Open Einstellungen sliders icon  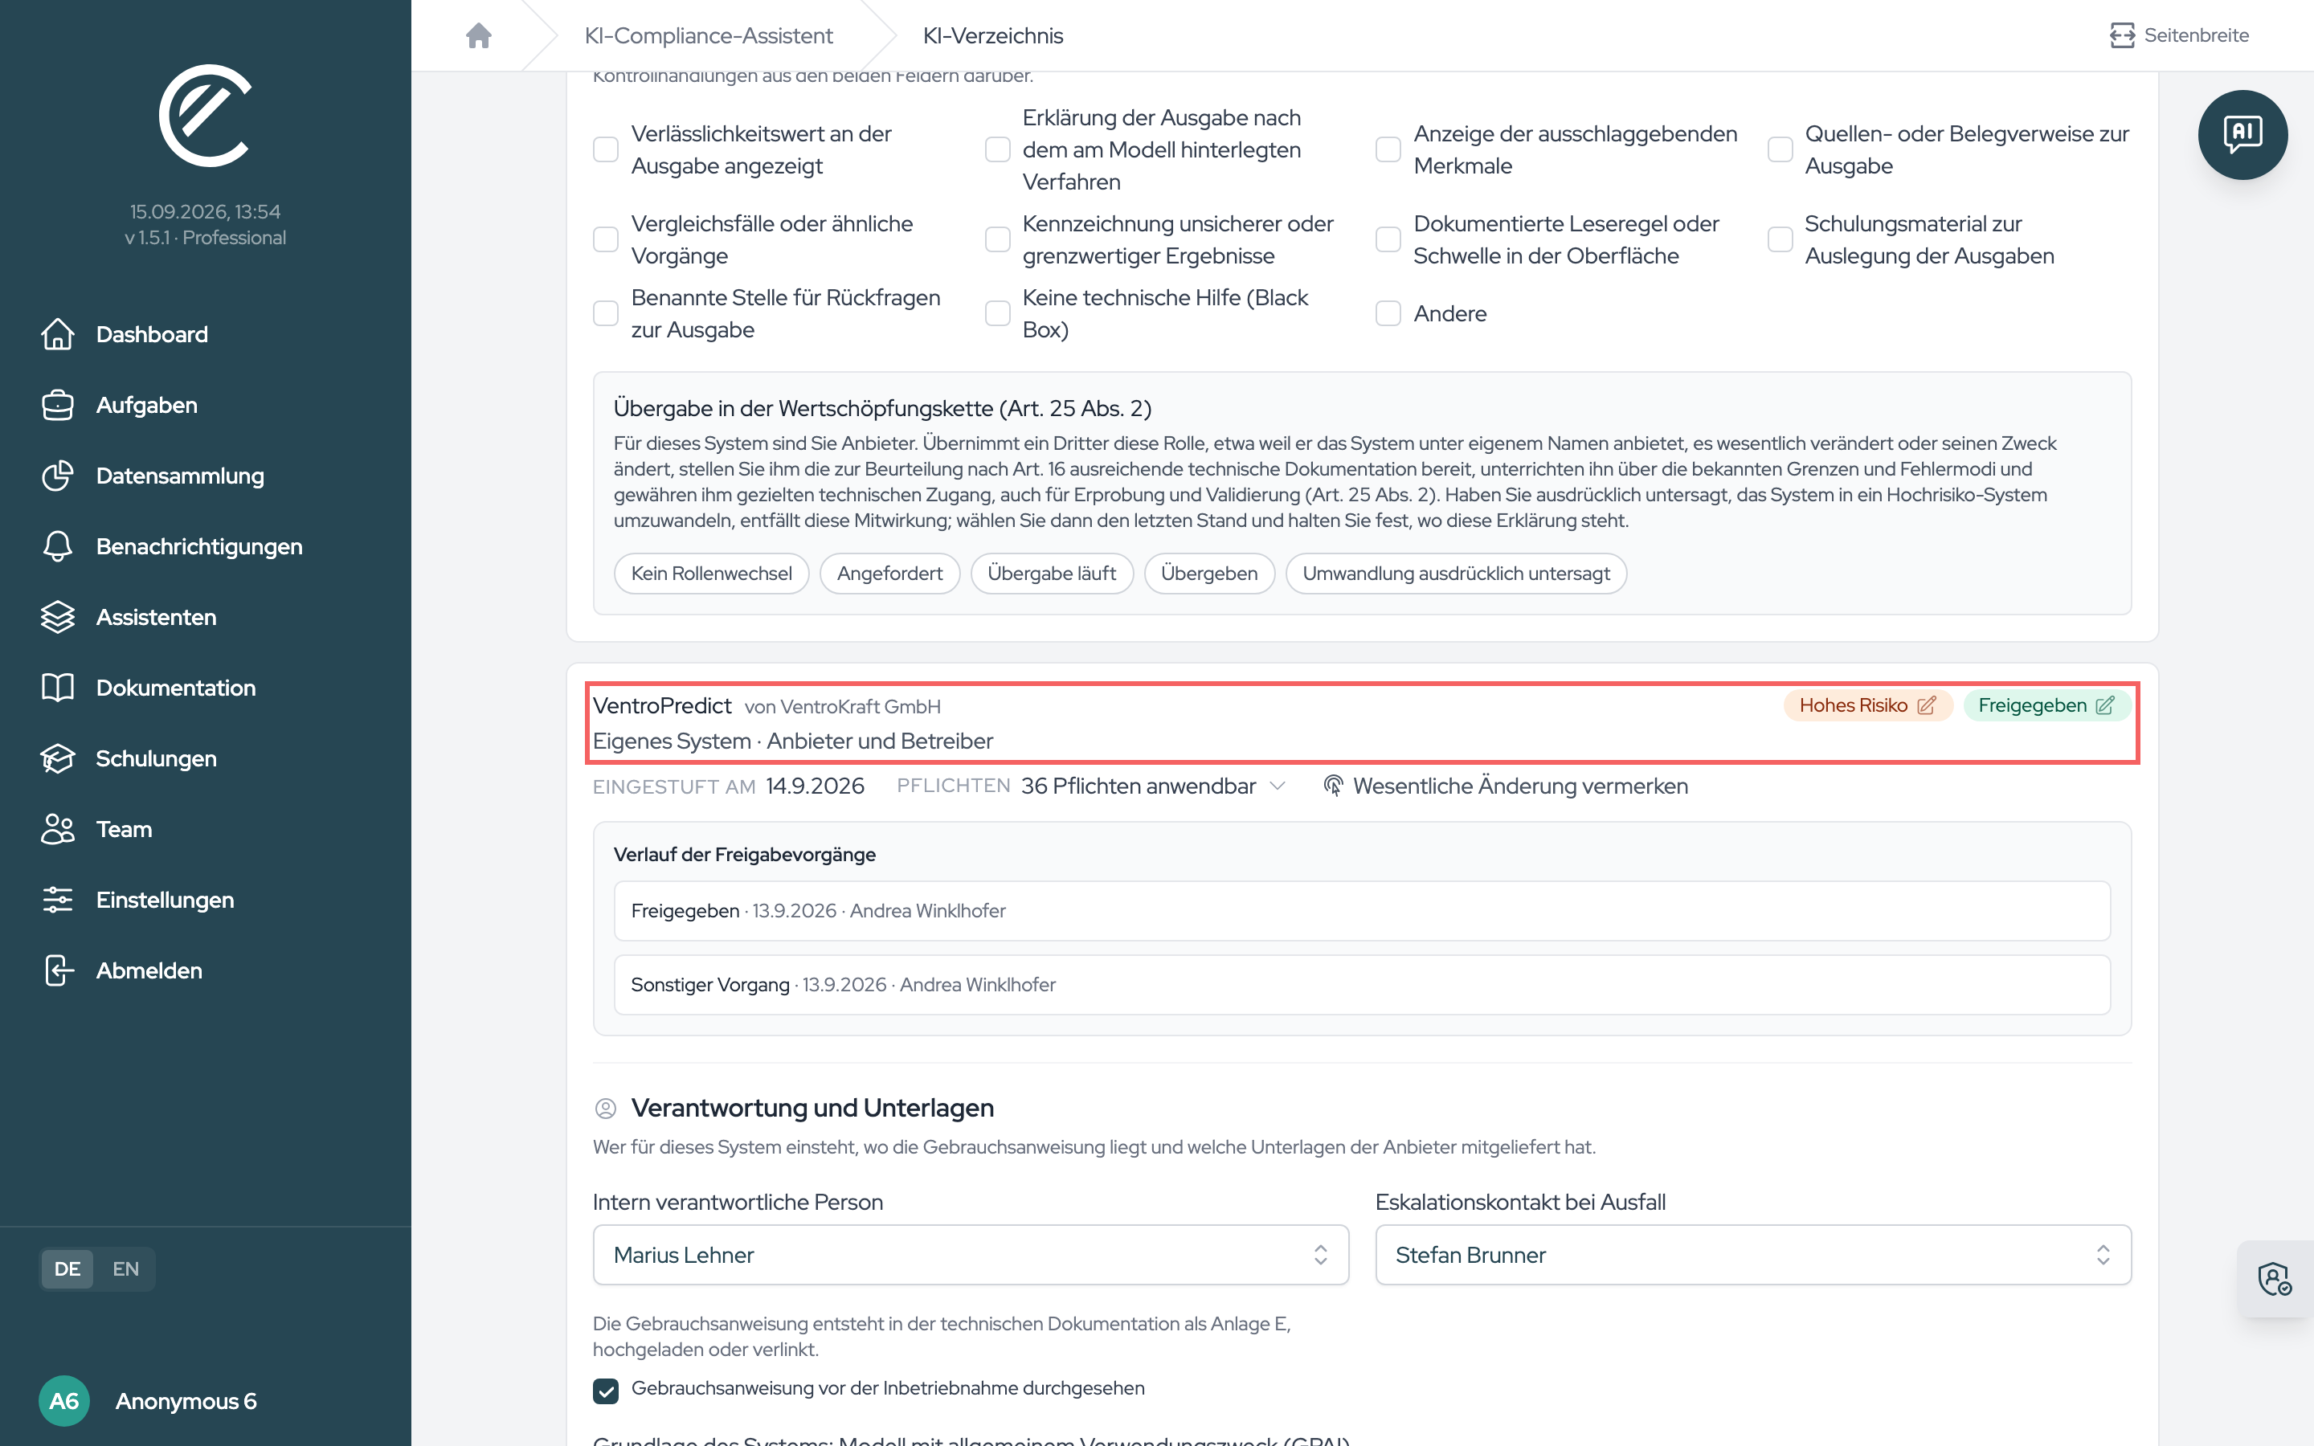[57, 900]
